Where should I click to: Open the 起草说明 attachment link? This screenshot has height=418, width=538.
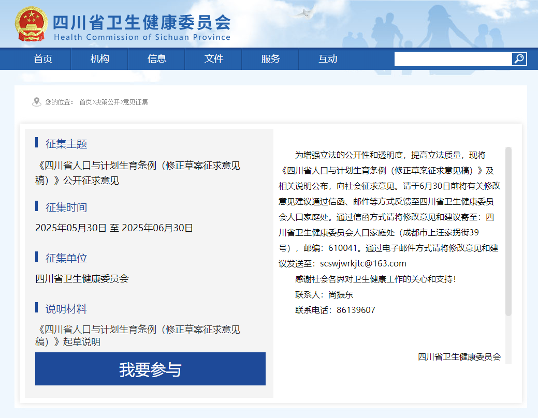tap(138, 335)
